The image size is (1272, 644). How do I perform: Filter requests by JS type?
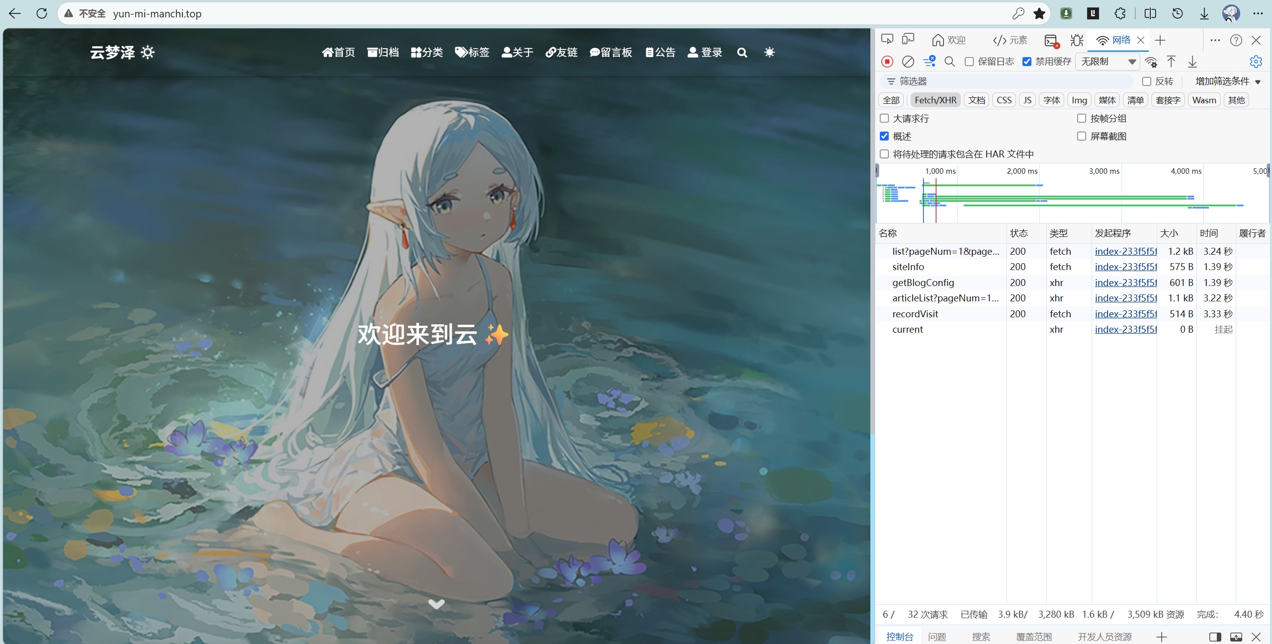click(x=1027, y=100)
